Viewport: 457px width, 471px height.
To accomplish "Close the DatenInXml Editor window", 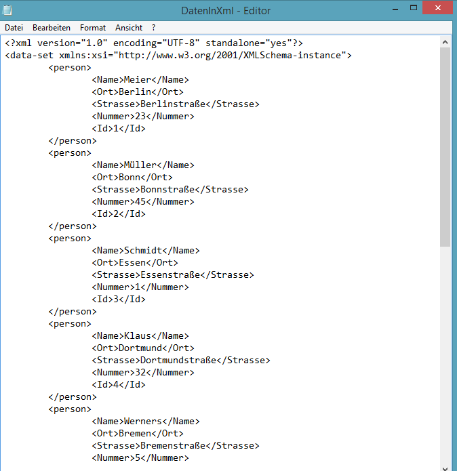I will tap(437, 8).
